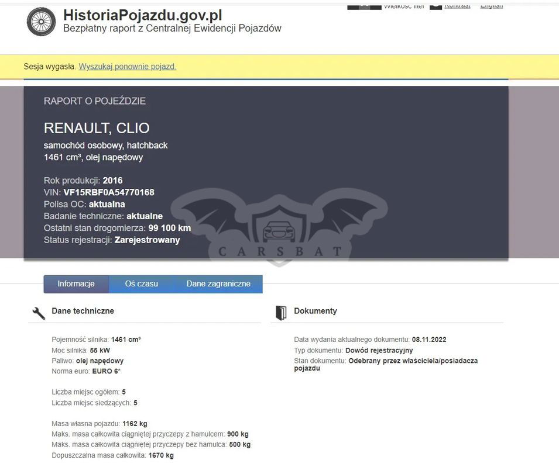Click the HistoriaPojazdu.gov.pl site title

click(142, 15)
